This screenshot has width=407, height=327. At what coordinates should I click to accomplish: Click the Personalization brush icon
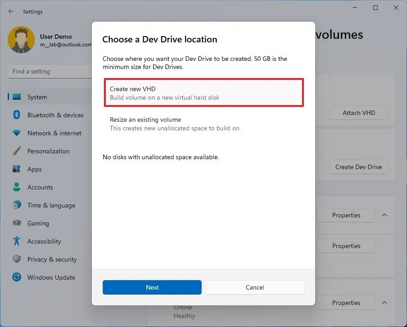pos(16,151)
